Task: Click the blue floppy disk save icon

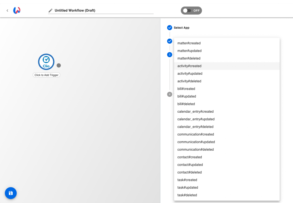Action: click(x=11, y=193)
